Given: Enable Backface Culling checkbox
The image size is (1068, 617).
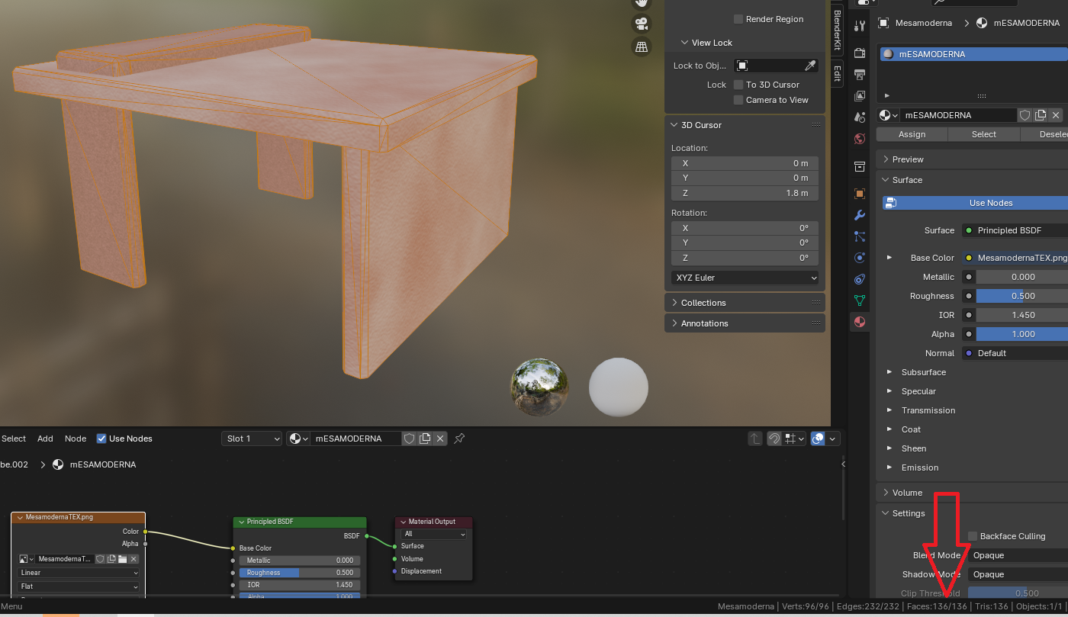Looking at the screenshot, I should 973,536.
